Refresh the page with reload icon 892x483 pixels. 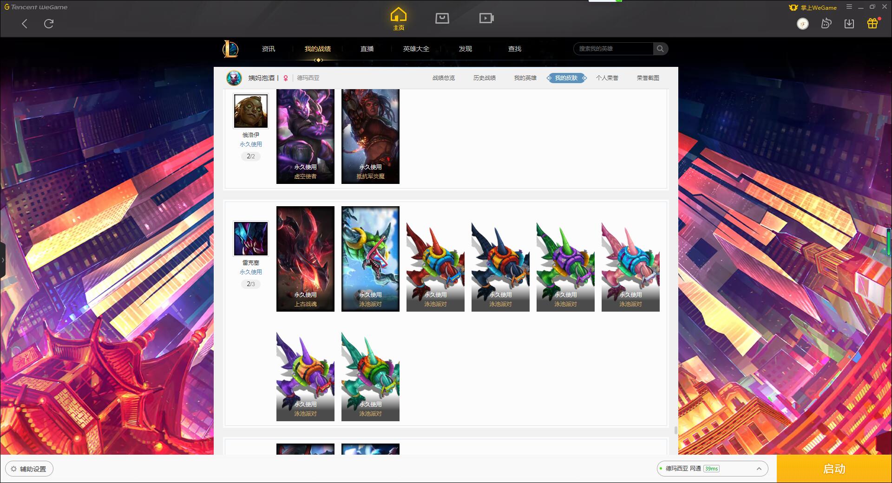pos(49,24)
